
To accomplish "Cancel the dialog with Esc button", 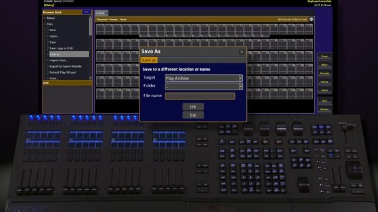I will (x=193, y=115).
